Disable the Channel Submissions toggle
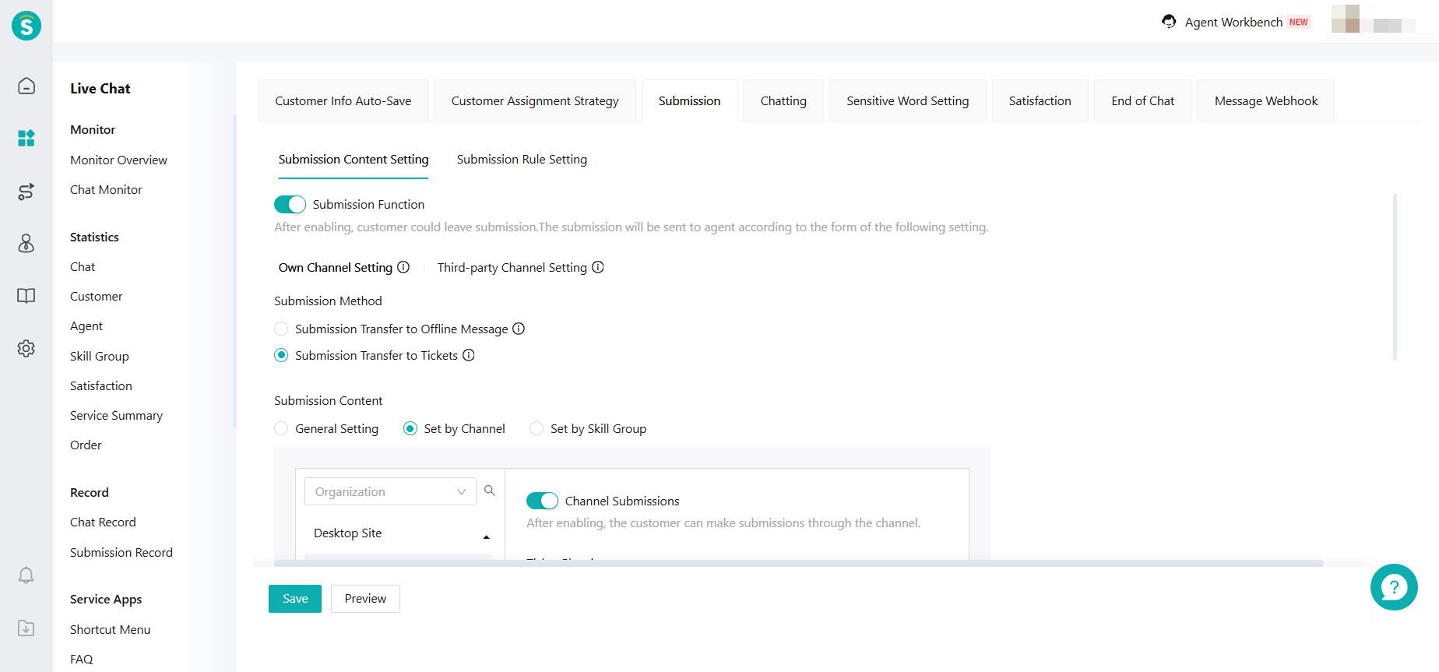Viewport: 1439px width, 672px height. pyautogui.click(x=542, y=501)
